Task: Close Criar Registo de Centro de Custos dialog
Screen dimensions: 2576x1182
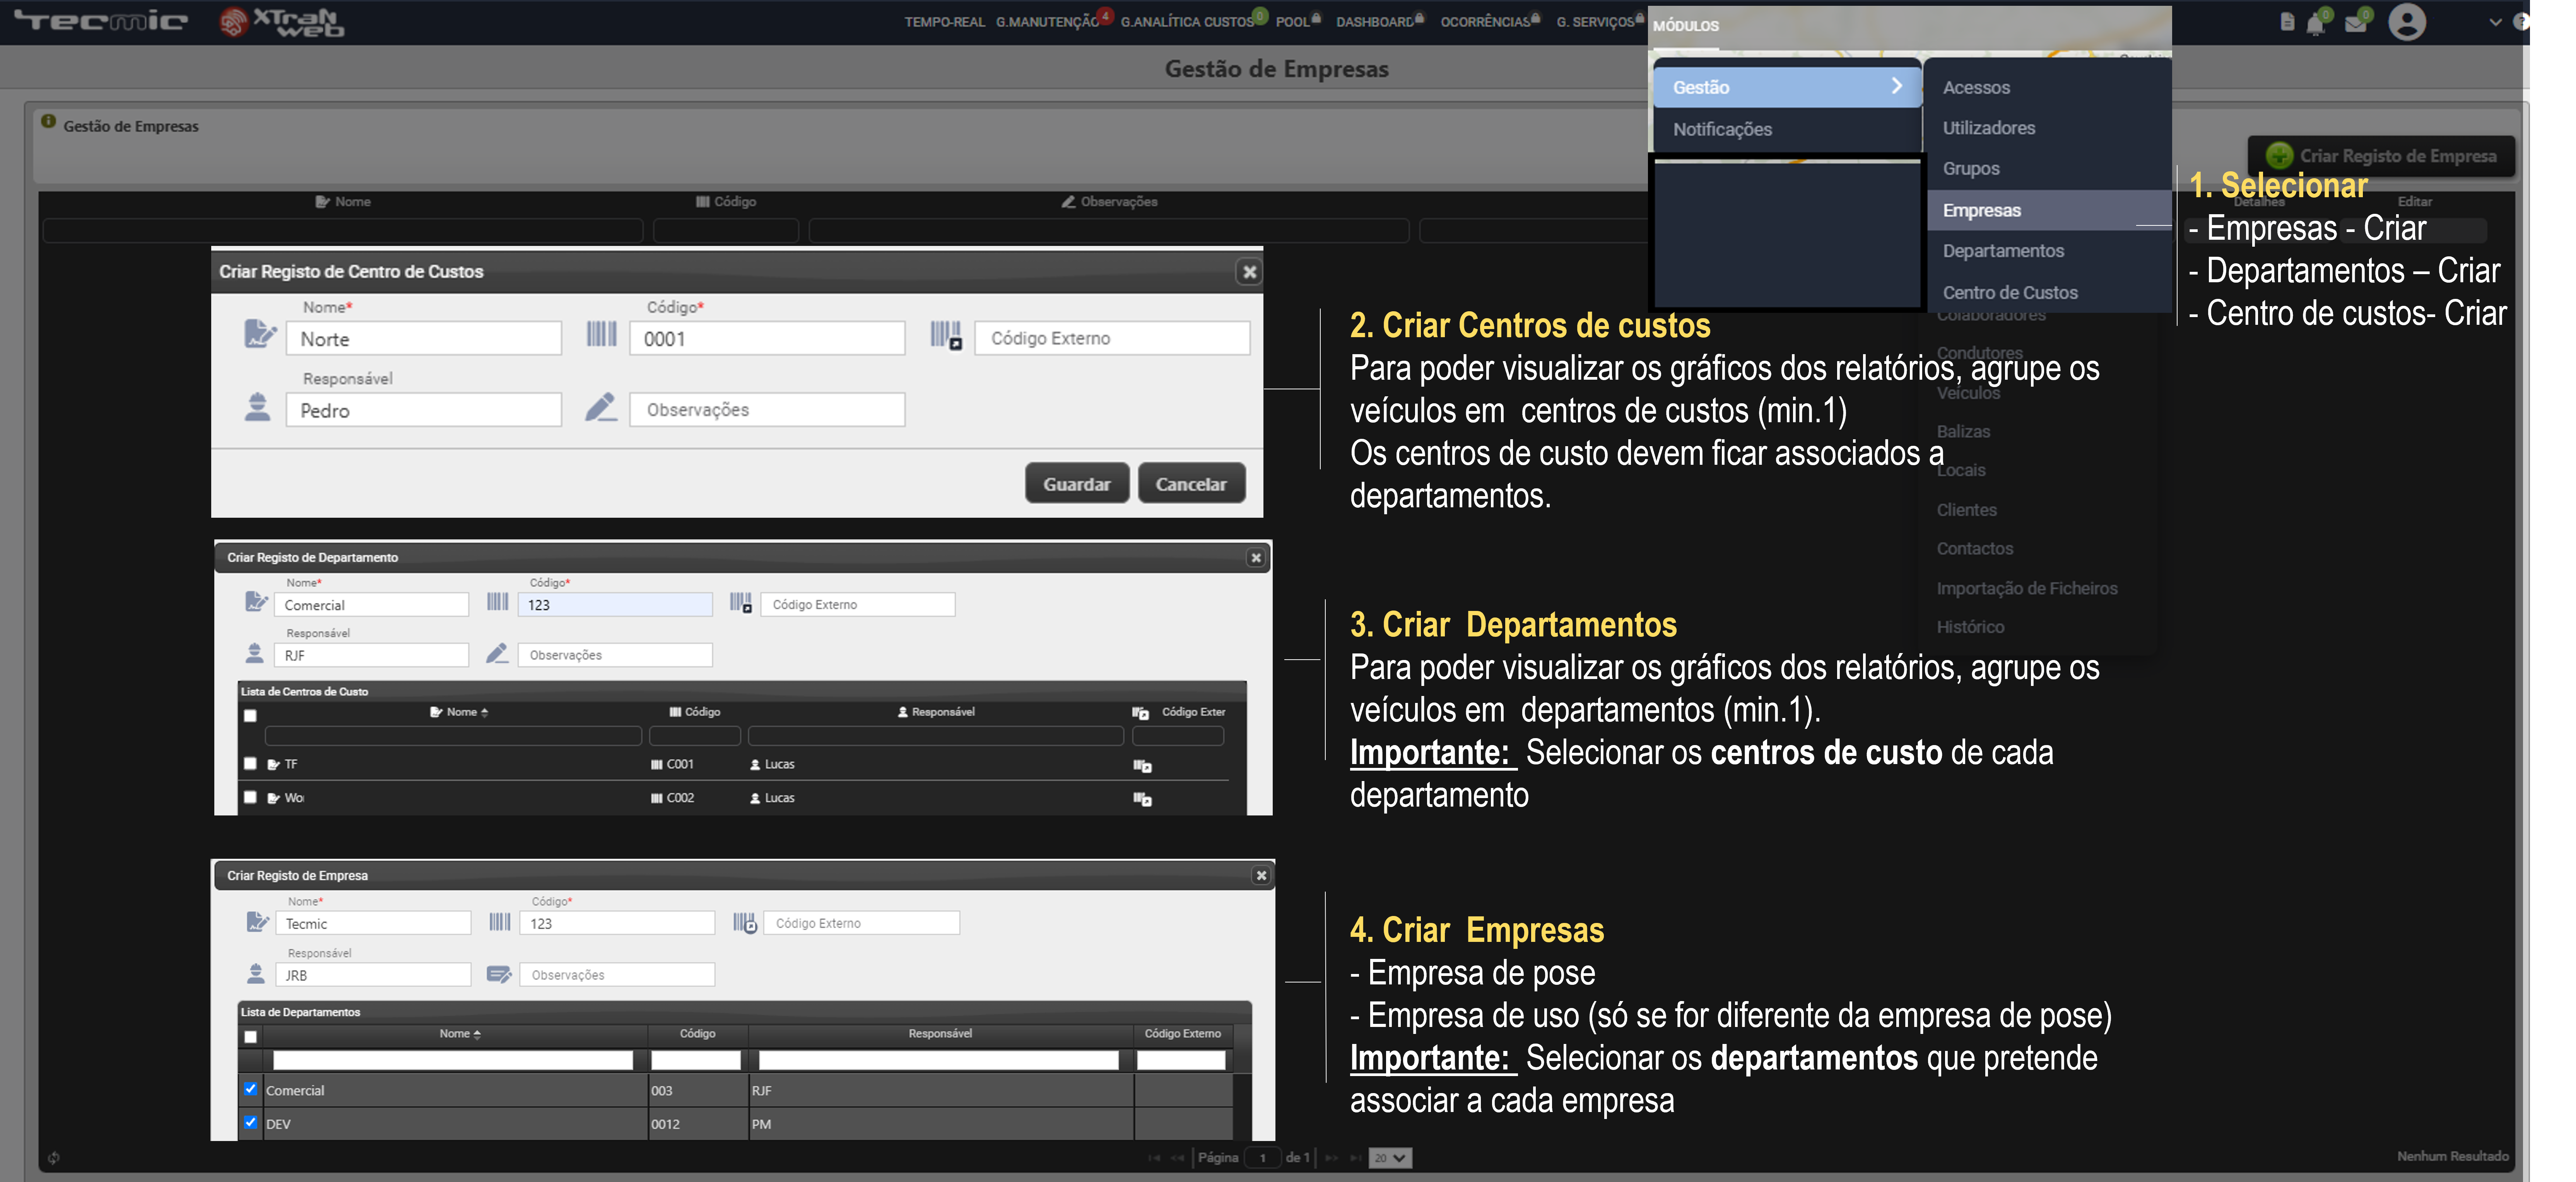Action: tap(1249, 272)
